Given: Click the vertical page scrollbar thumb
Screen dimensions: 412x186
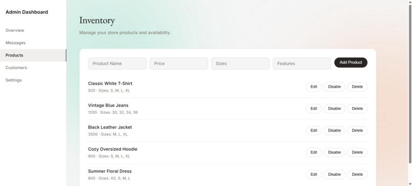Looking at the screenshot, I should tap(410, 84).
